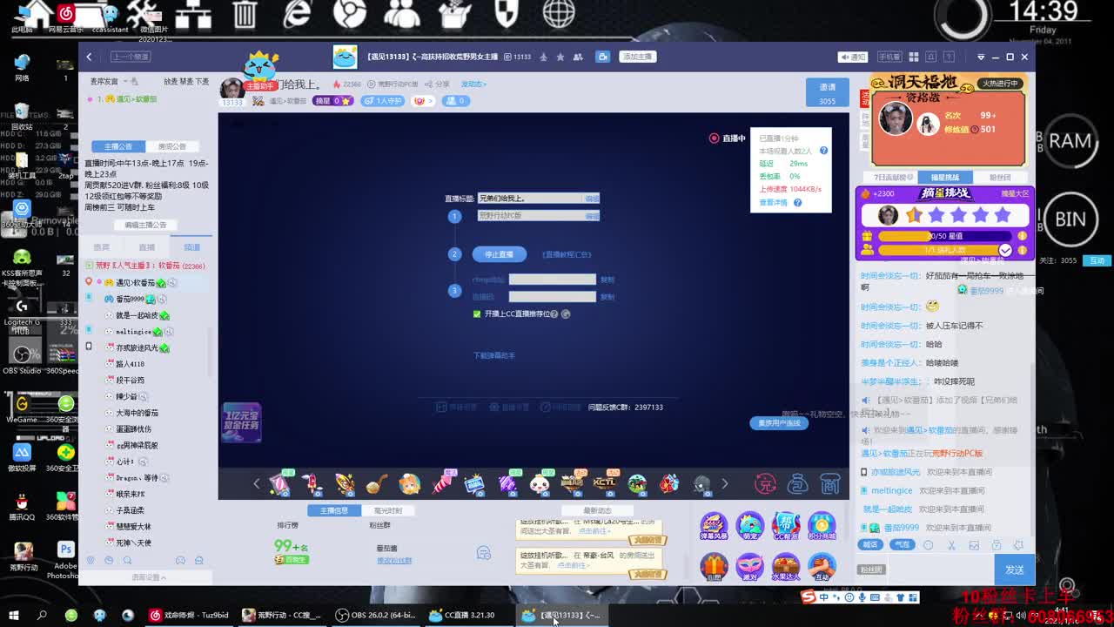
Task: Select the rocket gift icon
Action: click(312, 482)
